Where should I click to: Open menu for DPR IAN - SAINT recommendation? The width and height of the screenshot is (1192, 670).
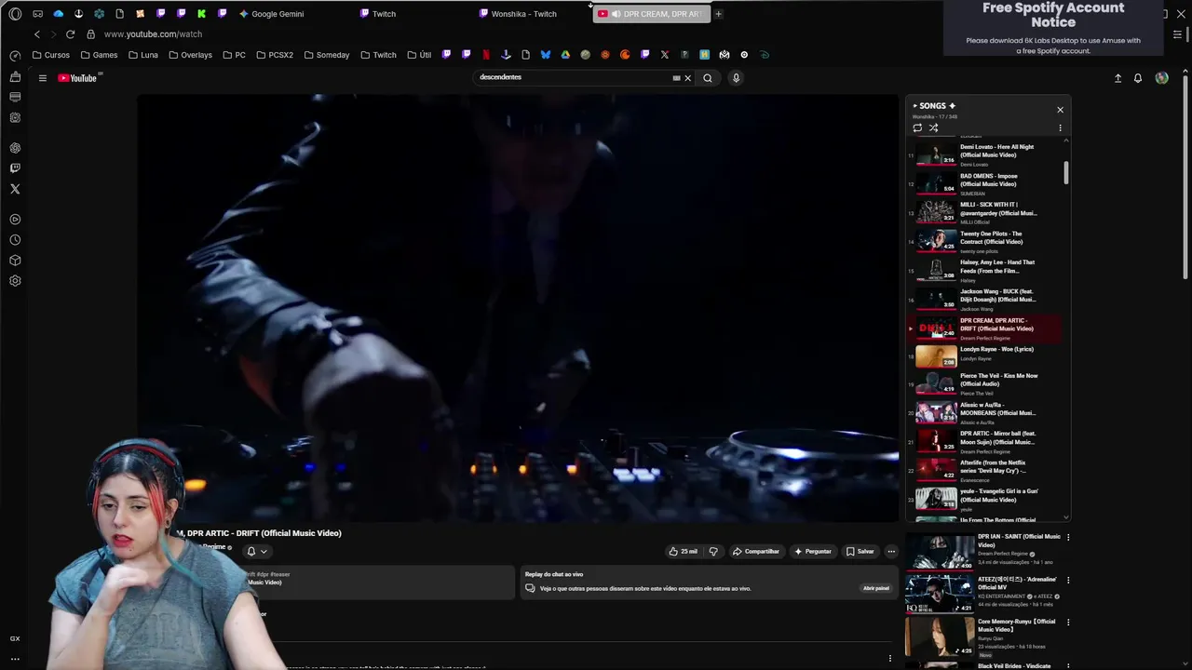(x=1068, y=538)
